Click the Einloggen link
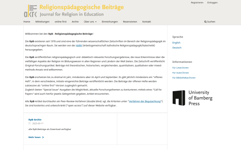This screenshot has height=150, width=241. (x=212, y=3)
